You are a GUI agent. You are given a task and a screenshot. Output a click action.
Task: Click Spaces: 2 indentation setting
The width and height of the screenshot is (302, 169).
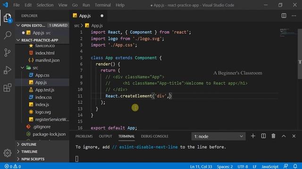[225, 167]
